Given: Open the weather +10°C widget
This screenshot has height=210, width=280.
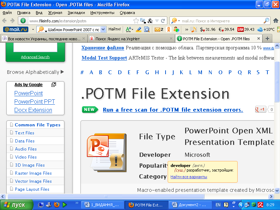Looking at the screenshot, I should (266, 29).
